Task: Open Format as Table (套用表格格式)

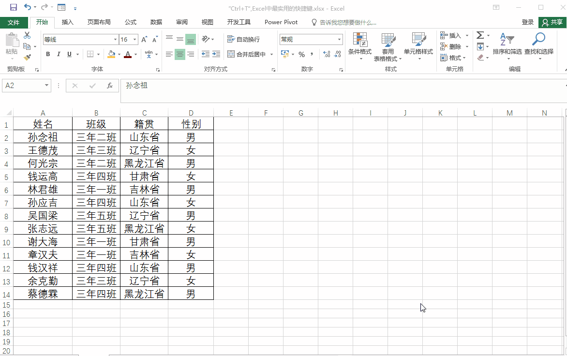Action: click(x=388, y=47)
